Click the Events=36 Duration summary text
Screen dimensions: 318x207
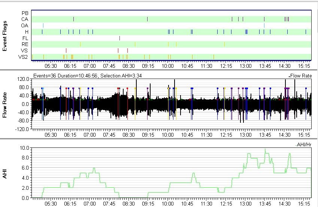point(83,76)
